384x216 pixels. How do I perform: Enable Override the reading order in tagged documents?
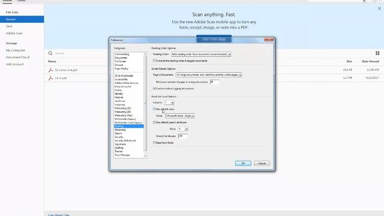(x=154, y=61)
